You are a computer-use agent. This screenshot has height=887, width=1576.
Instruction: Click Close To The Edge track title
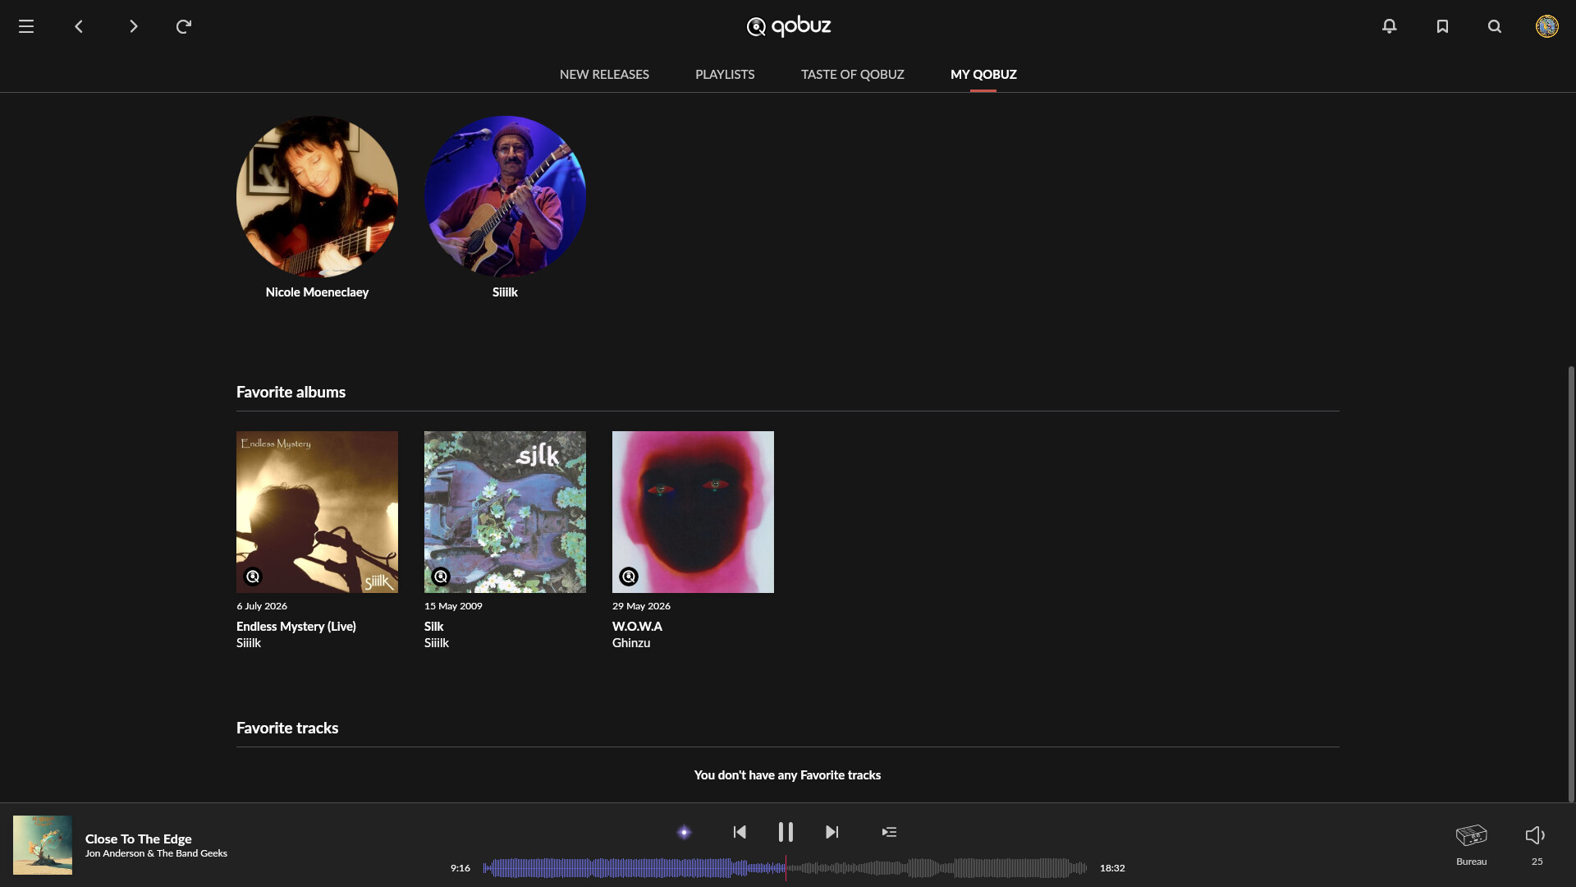pos(139,839)
